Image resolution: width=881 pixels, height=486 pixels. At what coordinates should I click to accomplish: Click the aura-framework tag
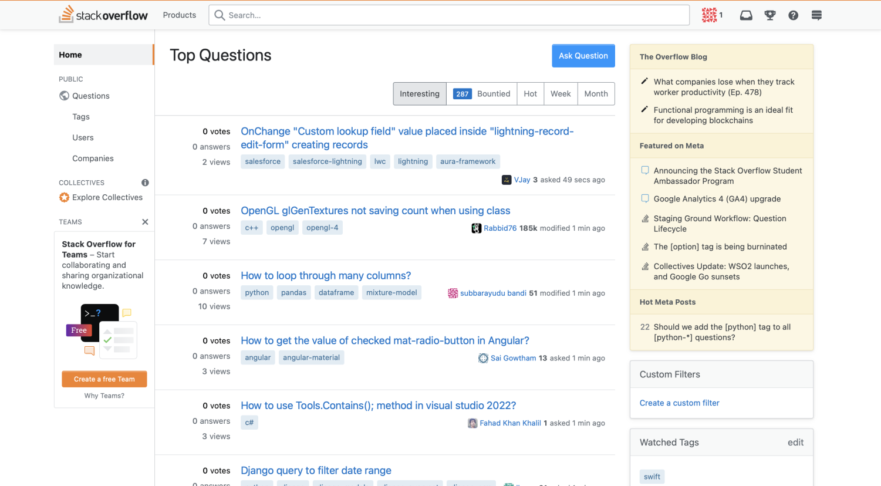click(x=468, y=161)
